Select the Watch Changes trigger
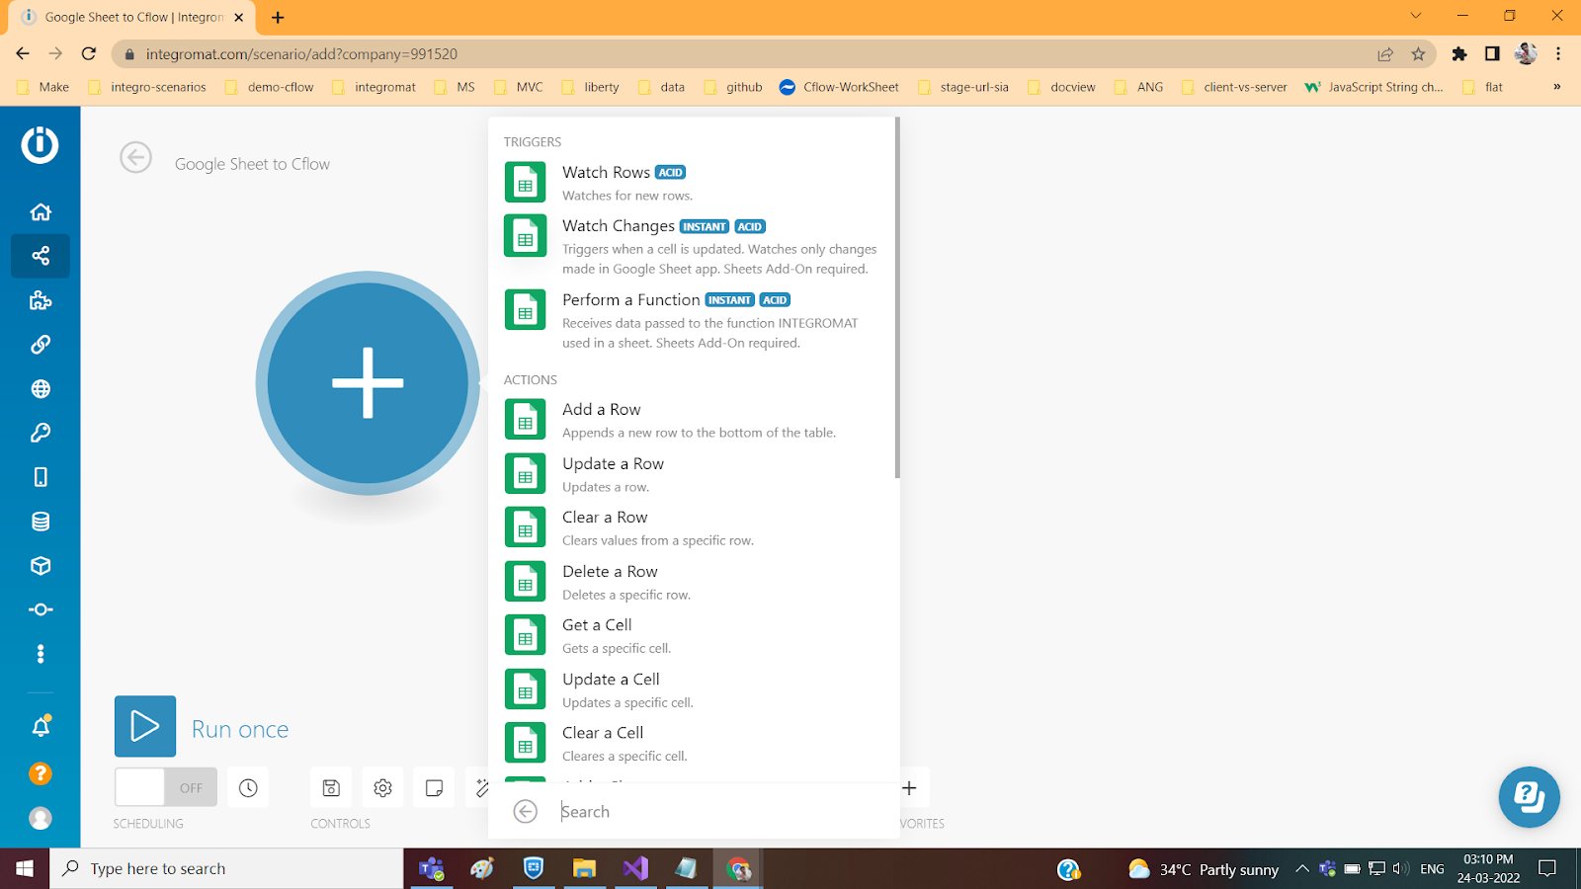 pyautogui.click(x=692, y=246)
